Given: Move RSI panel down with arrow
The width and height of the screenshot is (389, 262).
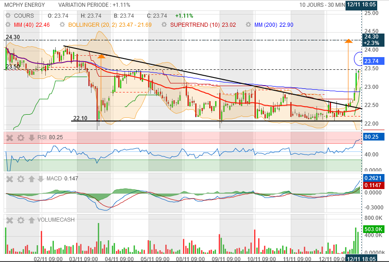Looking at the screenshot, I should (x=32, y=138).
